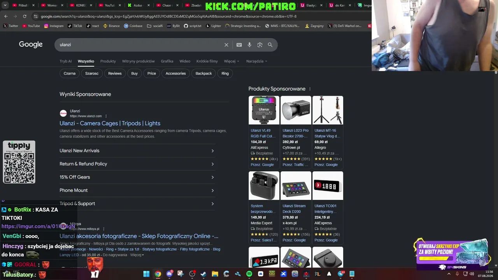Expand Ulanzi New Arrivals sitelink
498x280 pixels.
tap(137, 151)
